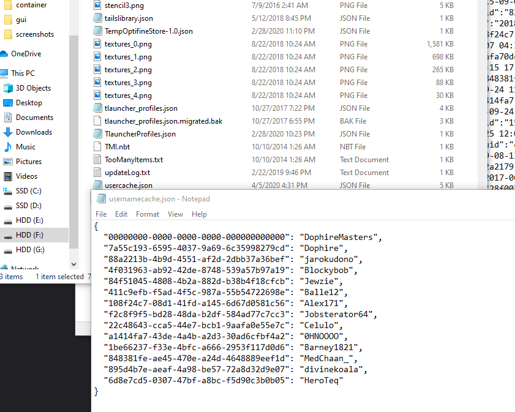
Task: Open Documents in navigation pane
Action: click(x=34, y=117)
